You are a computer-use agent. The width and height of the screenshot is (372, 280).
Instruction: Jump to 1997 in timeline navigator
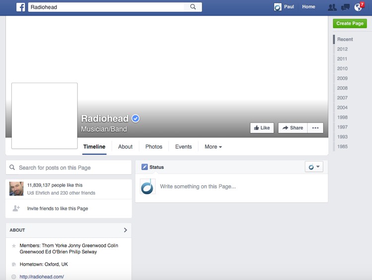coord(342,127)
